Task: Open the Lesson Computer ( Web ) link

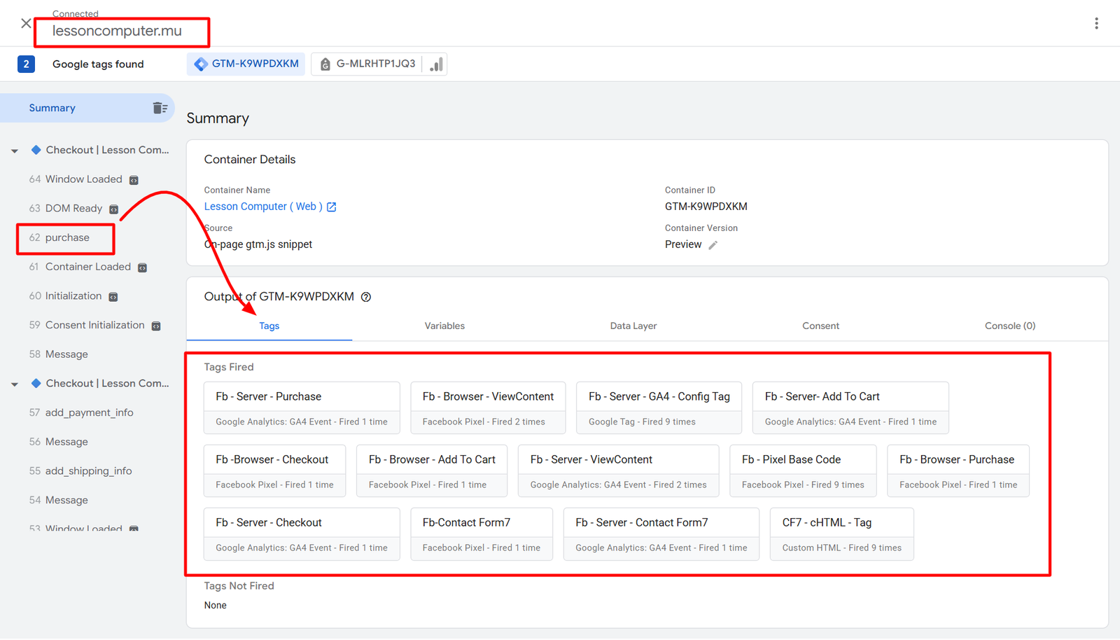Action: click(x=262, y=207)
